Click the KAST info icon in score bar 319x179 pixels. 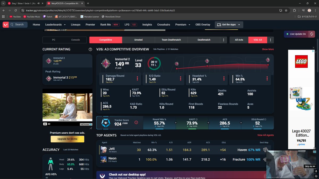click(x=196, y=120)
